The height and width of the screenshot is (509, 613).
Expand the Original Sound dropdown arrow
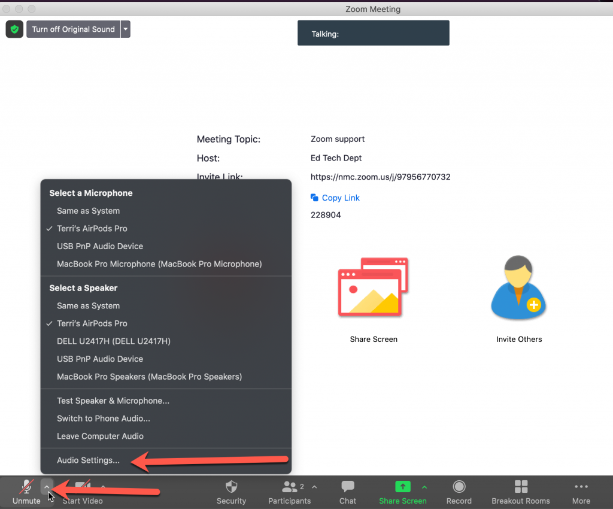(x=126, y=29)
